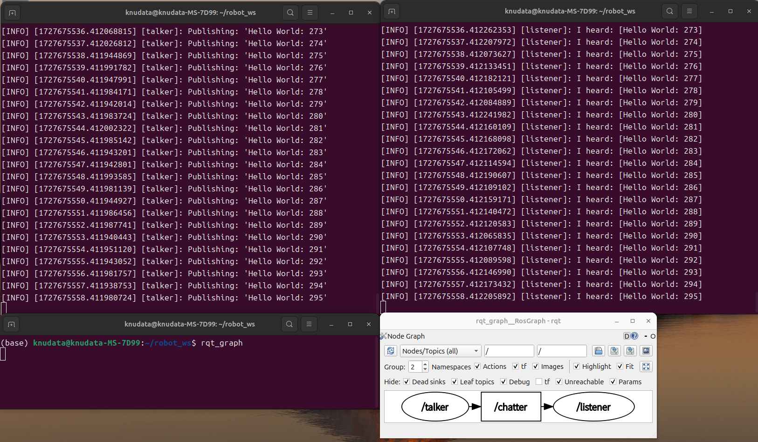Maximize the talker terminal window
Screen dimensions: 758x442
[x=351, y=13]
